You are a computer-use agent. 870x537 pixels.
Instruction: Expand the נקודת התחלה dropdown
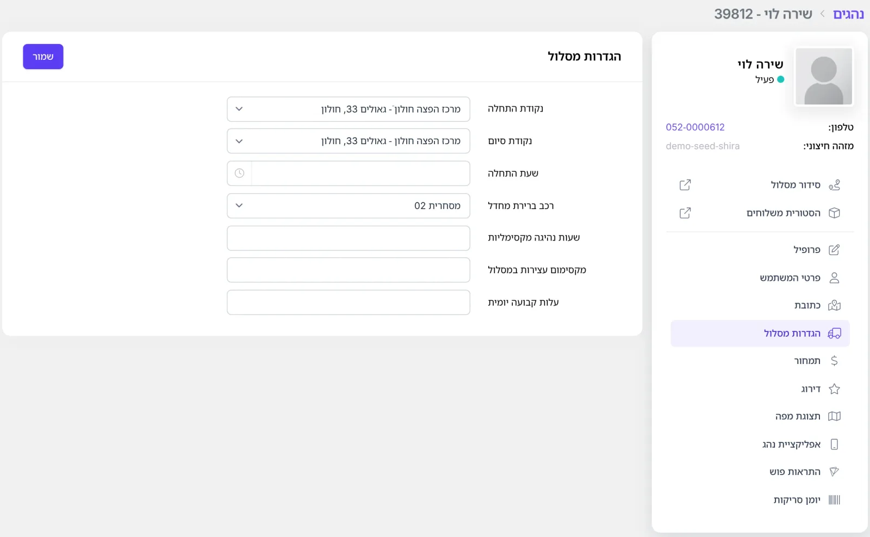pyautogui.click(x=349, y=109)
